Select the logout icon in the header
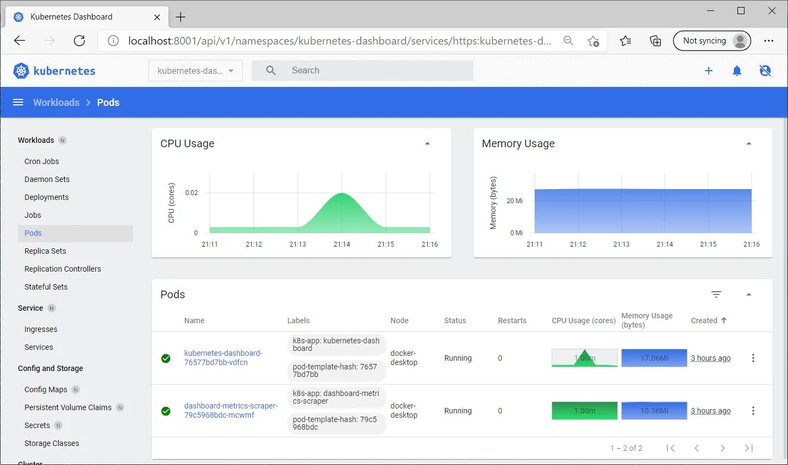The width and height of the screenshot is (788, 465). click(x=765, y=70)
